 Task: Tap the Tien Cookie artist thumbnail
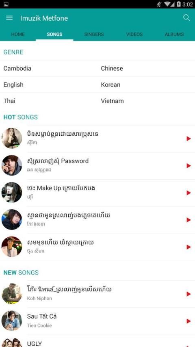click(x=12, y=321)
